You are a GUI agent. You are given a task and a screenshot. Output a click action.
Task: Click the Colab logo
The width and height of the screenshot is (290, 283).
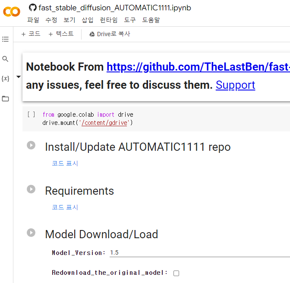[x=12, y=12]
